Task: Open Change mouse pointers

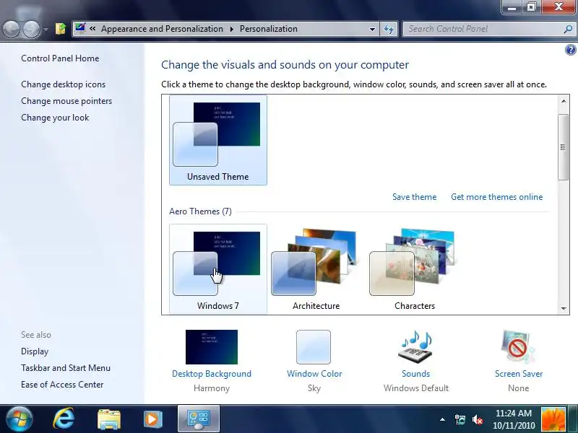Action: click(66, 101)
